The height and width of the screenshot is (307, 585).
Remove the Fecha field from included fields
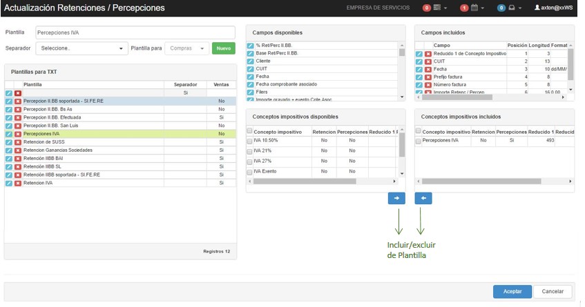coord(428,69)
